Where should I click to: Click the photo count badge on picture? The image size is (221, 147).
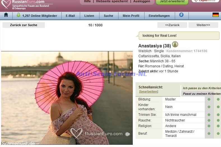click(x=128, y=134)
